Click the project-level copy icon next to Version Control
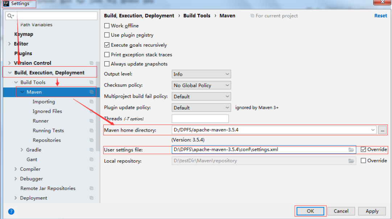This screenshot has height=219, width=392. (91, 63)
